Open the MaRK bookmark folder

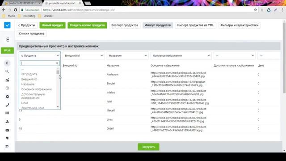9,16
